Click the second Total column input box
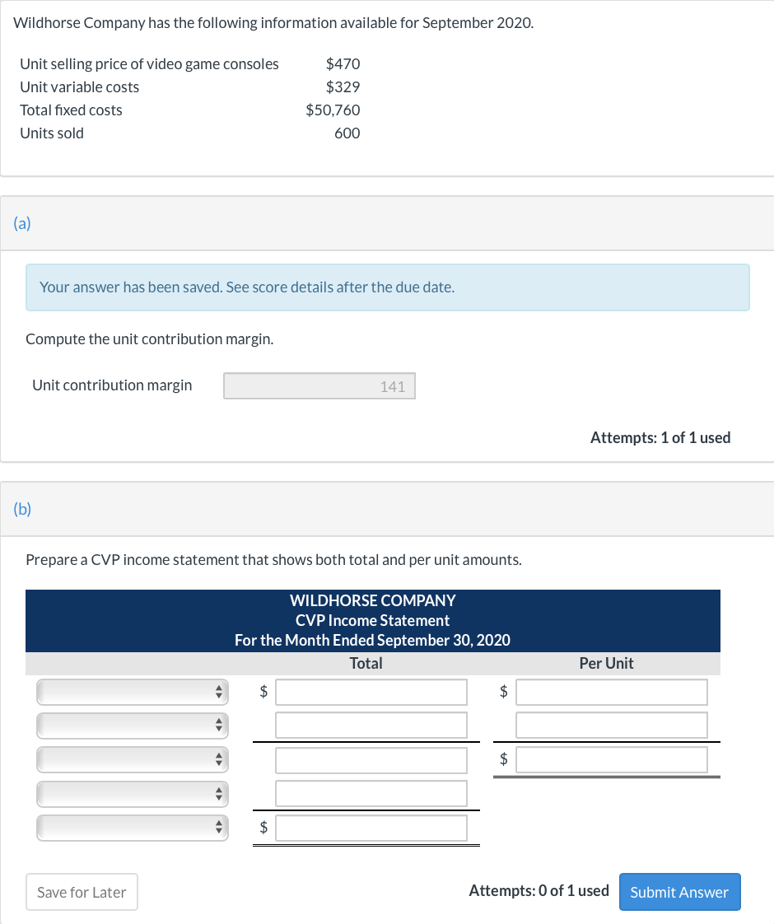Image resolution: width=774 pixels, height=924 pixels. tap(371, 725)
